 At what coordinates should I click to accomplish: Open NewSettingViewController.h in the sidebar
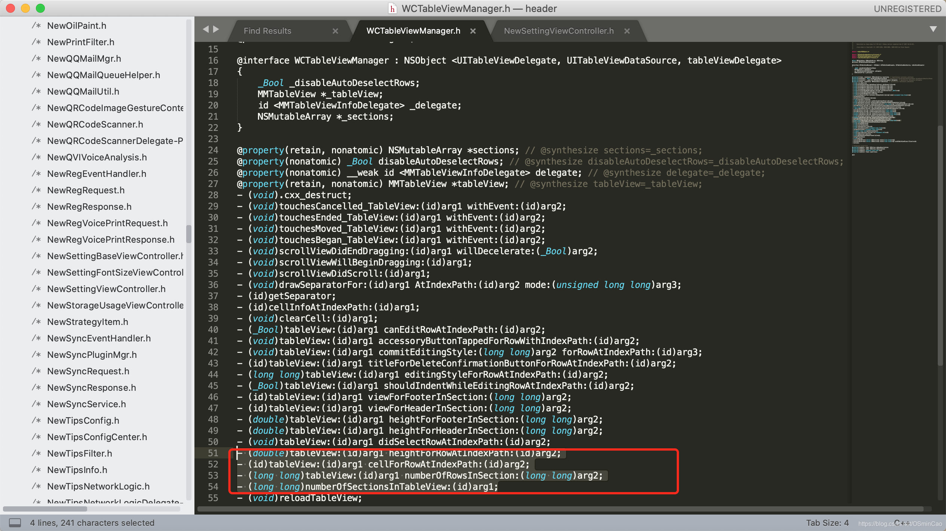click(106, 289)
